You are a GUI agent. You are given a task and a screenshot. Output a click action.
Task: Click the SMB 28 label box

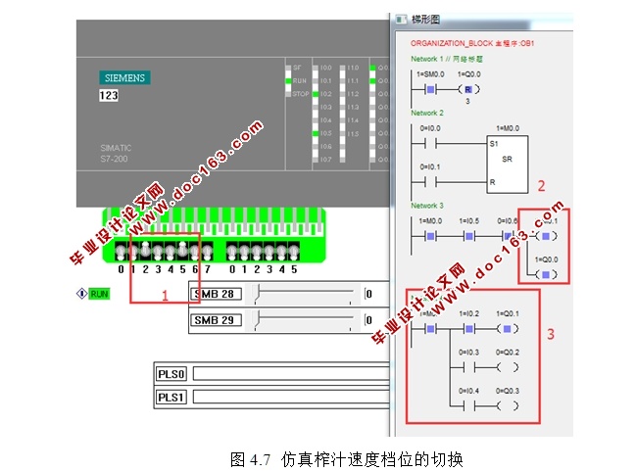[x=216, y=294]
